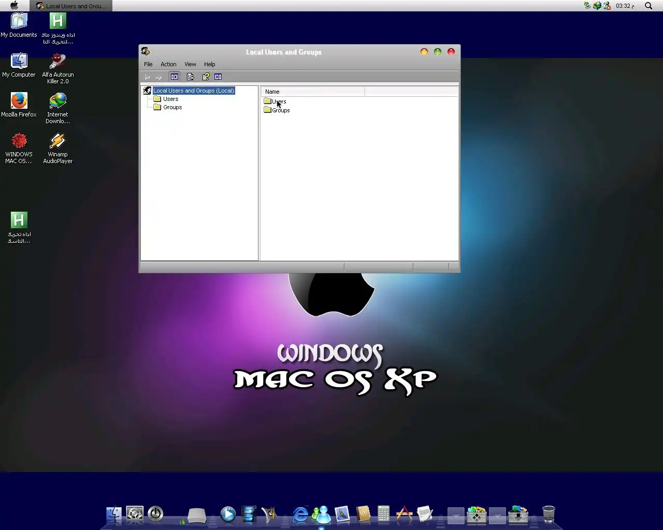Open Messenger buddies icon in dock
The width and height of the screenshot is (663, 530).
[322, 514]
